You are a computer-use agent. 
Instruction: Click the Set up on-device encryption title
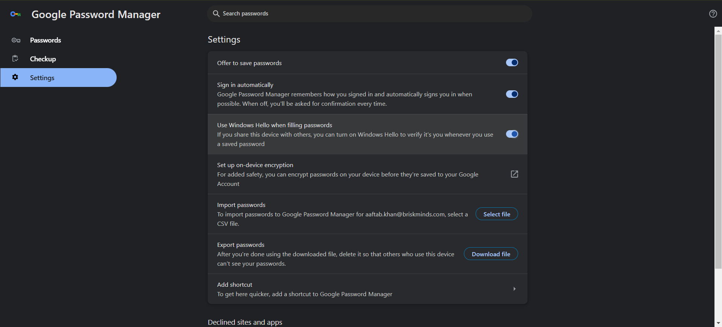(255, 165)
